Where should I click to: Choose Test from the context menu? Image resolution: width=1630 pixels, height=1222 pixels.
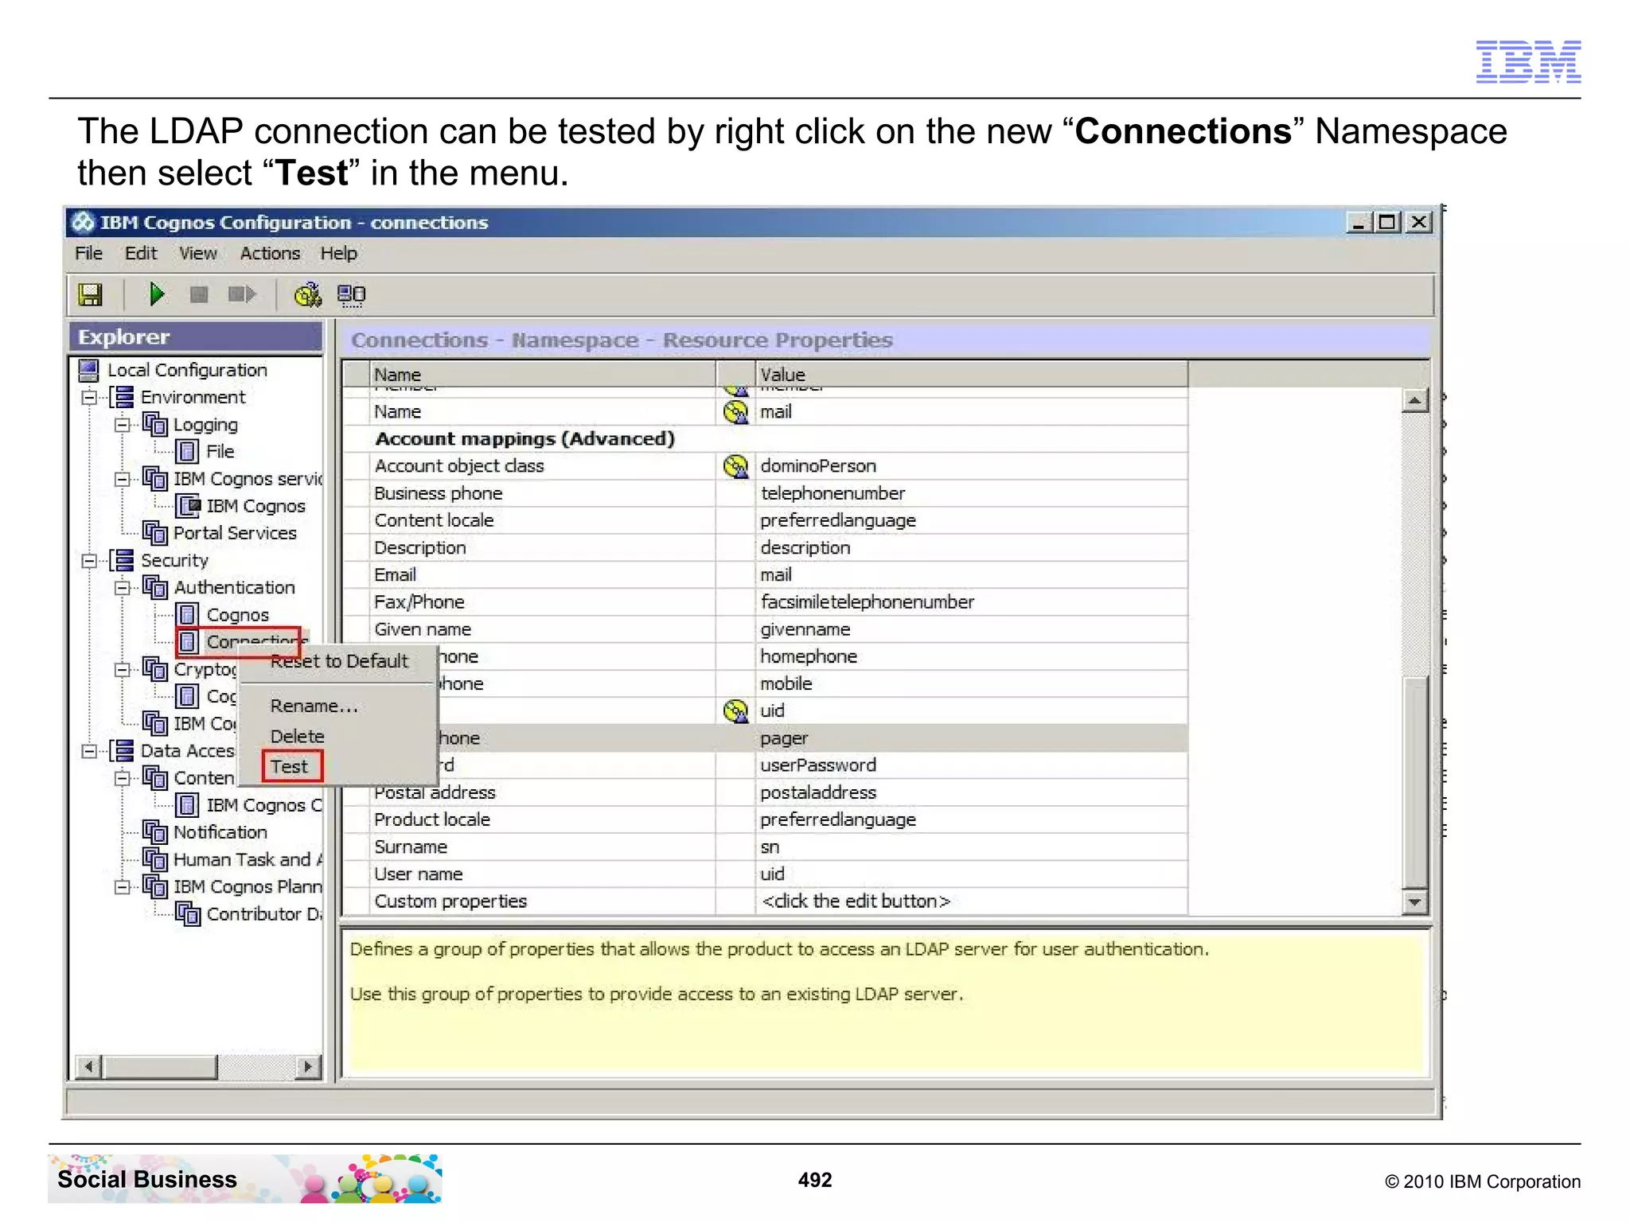(291, 766)
